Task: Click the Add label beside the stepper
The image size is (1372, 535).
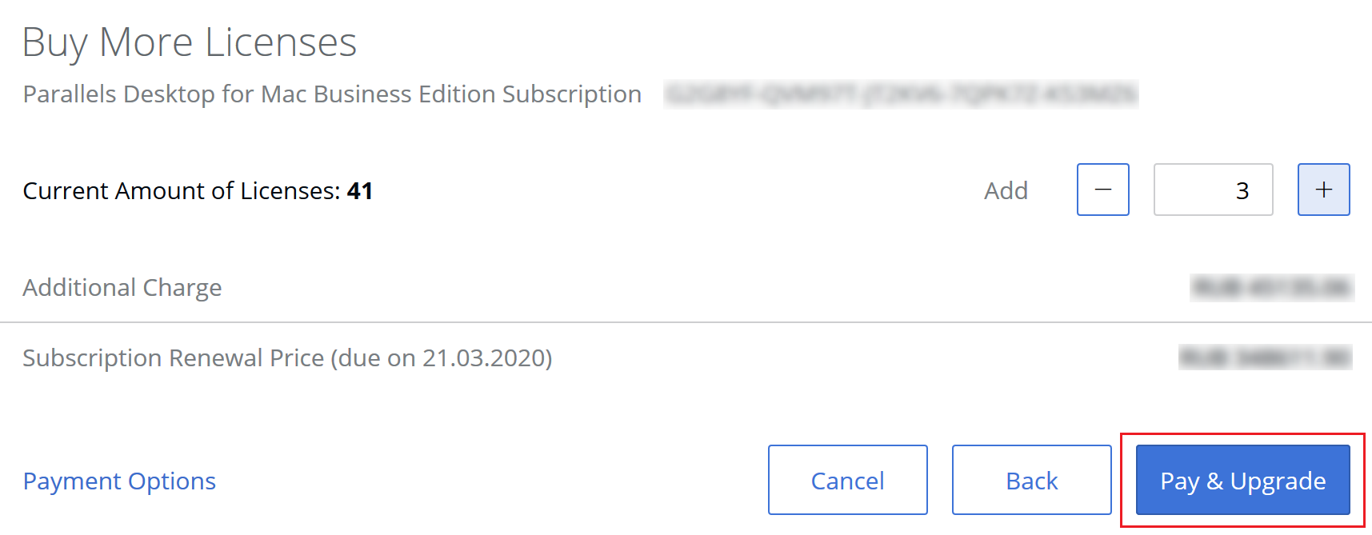Action: 1006,191
